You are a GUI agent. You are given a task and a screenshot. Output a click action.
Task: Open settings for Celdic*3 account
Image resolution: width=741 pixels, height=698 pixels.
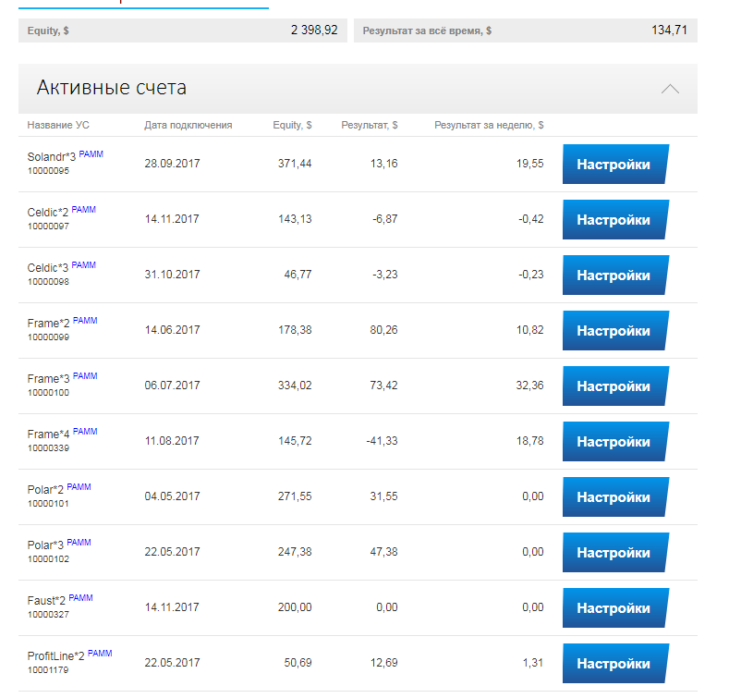(613, 276)
